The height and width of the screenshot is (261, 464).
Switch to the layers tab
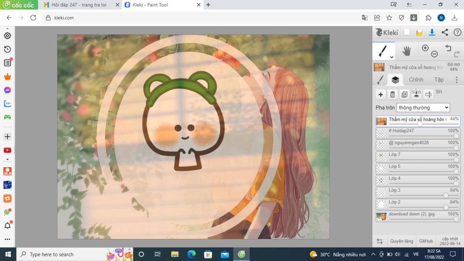click(x=395, y=80)
